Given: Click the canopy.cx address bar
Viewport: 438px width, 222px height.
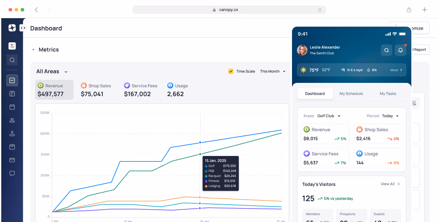Looking at the screenshot, I should click(229, 10).
